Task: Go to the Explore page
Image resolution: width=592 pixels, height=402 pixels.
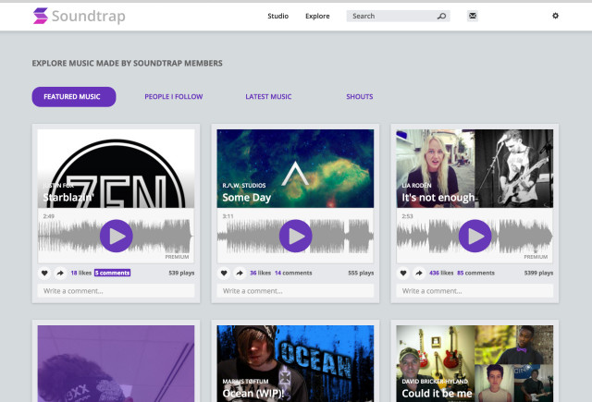Action: (x=317, y=16)
